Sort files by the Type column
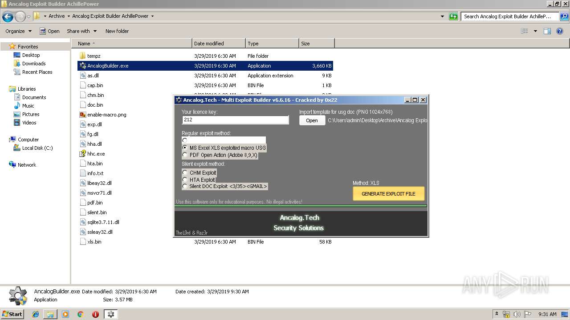The height and width of the screenshot is (320, 570). pos(272,44)
